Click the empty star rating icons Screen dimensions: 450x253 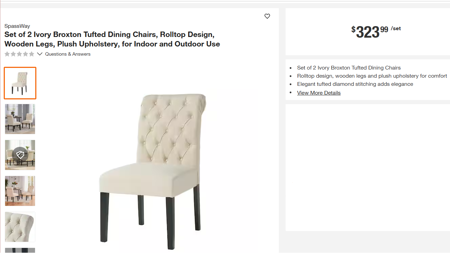click(x=19, y=54)
